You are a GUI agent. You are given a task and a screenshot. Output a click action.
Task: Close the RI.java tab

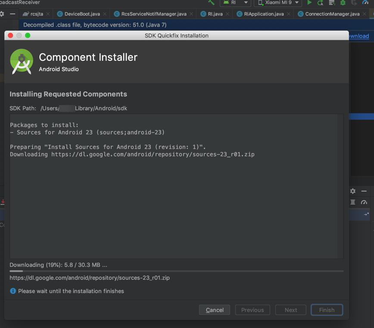pos(228,14)
